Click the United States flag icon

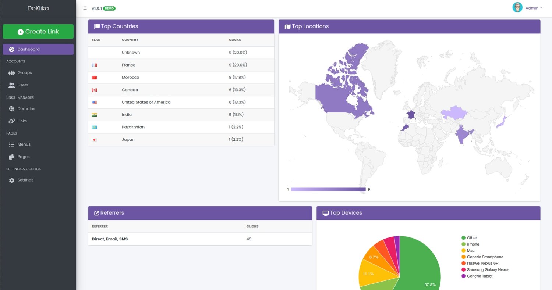click(94, 103)
